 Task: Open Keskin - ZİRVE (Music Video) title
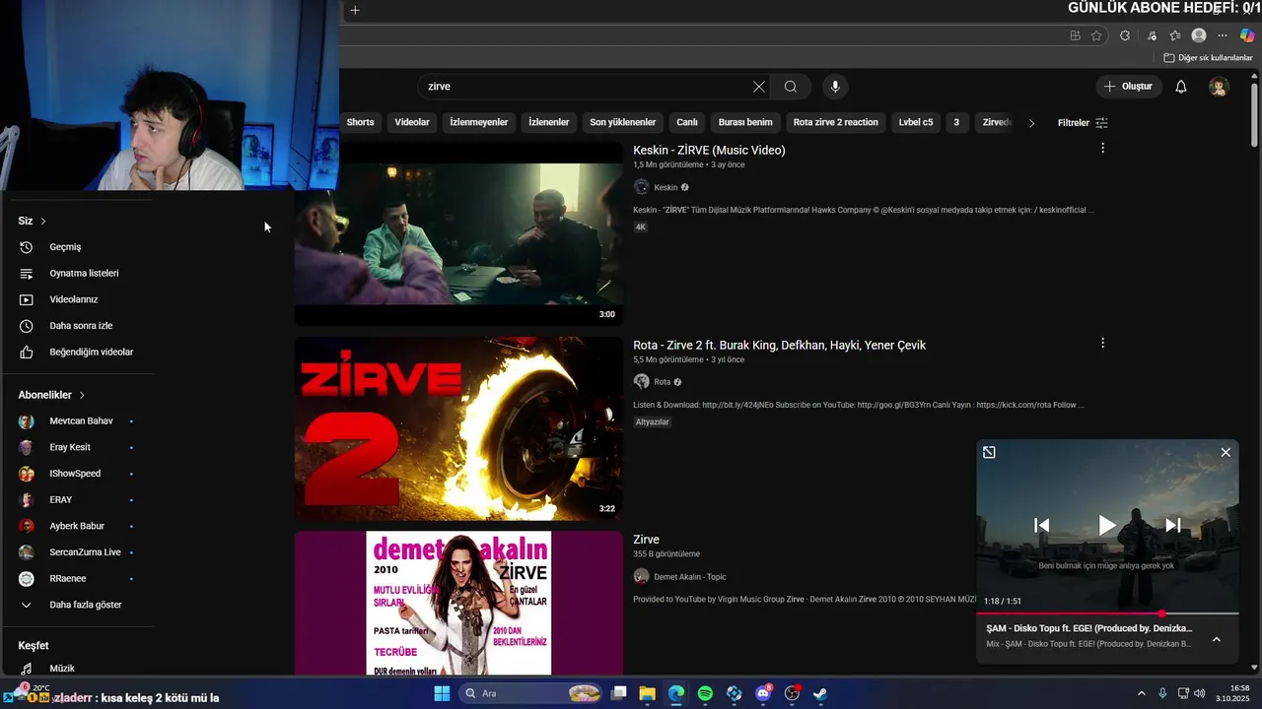[709, 151]
